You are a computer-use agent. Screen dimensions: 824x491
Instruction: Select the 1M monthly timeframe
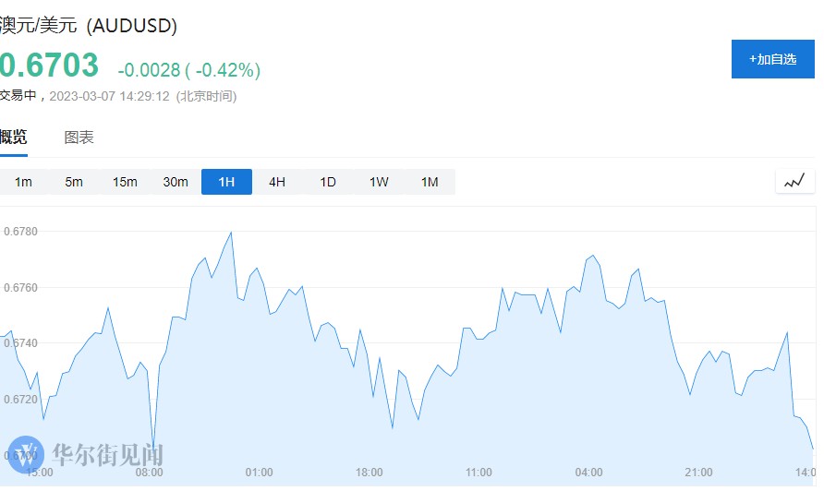[x=430, y=182]
